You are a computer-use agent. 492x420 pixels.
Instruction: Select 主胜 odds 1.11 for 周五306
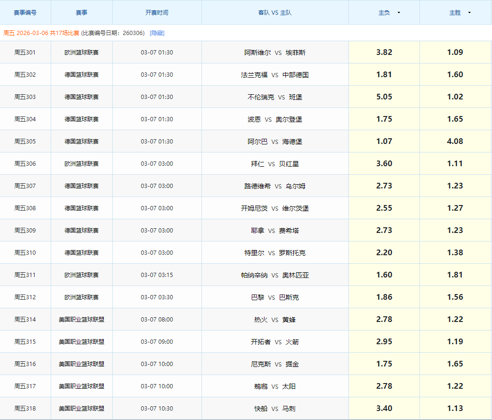point(455,164)
